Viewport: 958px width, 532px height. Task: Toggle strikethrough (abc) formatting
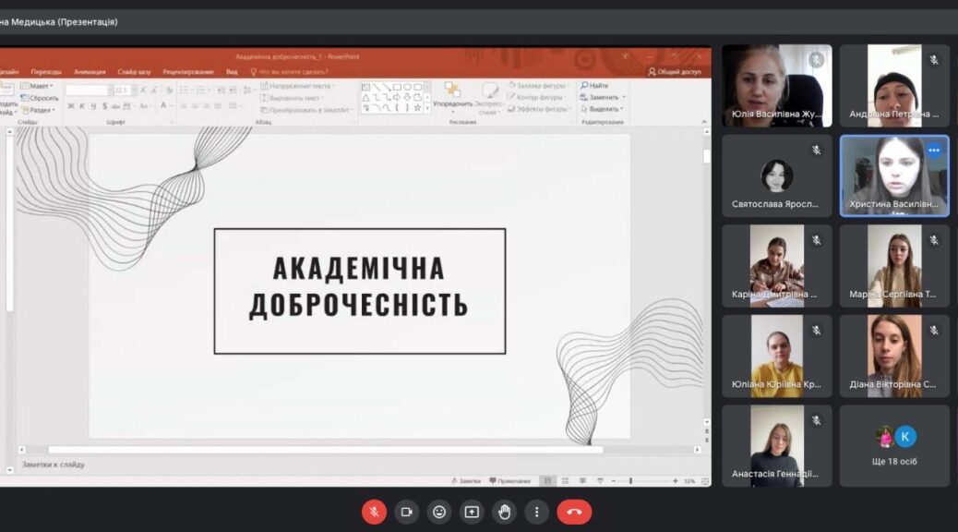tap(115, 106)
